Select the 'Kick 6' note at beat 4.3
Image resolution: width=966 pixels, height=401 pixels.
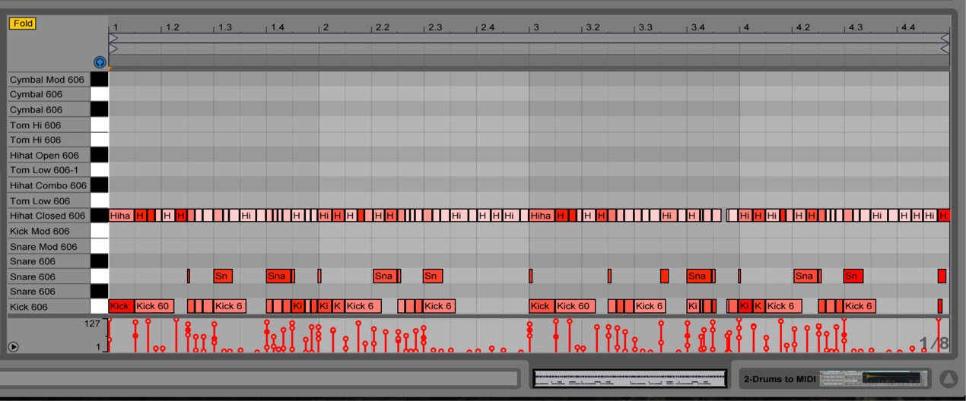(860, 307)
